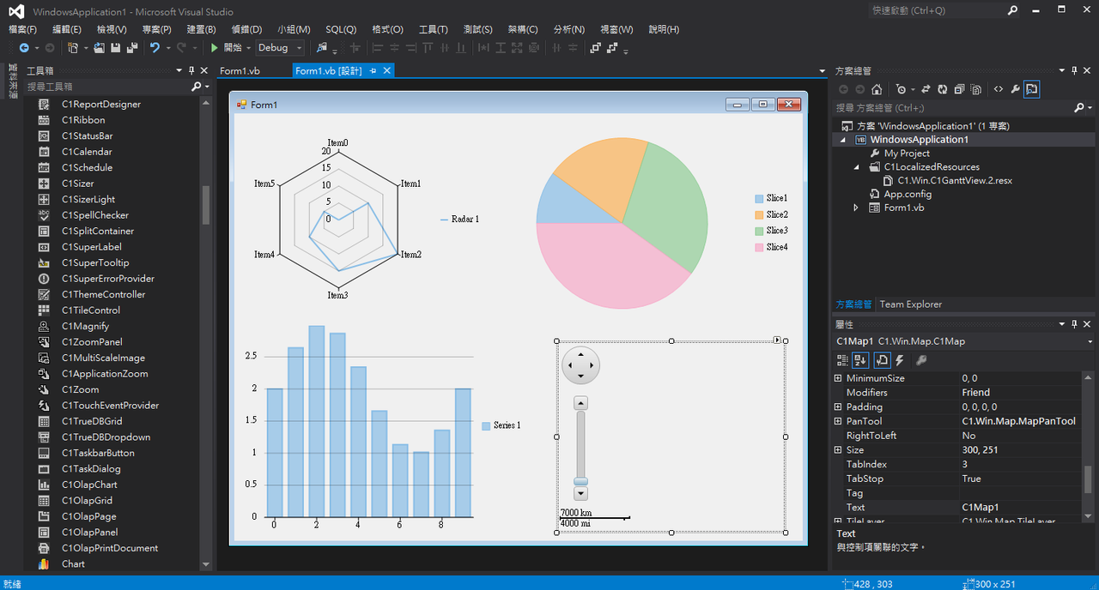Switch to the Team Explorer tab
This screenshot has height=590, width=1099.
pyautogui.click(x=911, y=304)
